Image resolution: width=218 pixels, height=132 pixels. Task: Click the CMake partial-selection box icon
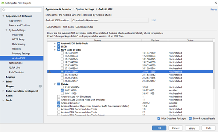(x=59, y=84)
